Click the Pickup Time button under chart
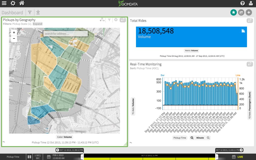Image resolution: width=256 pixels, height=160 pixels. click(x=180, y=138)
